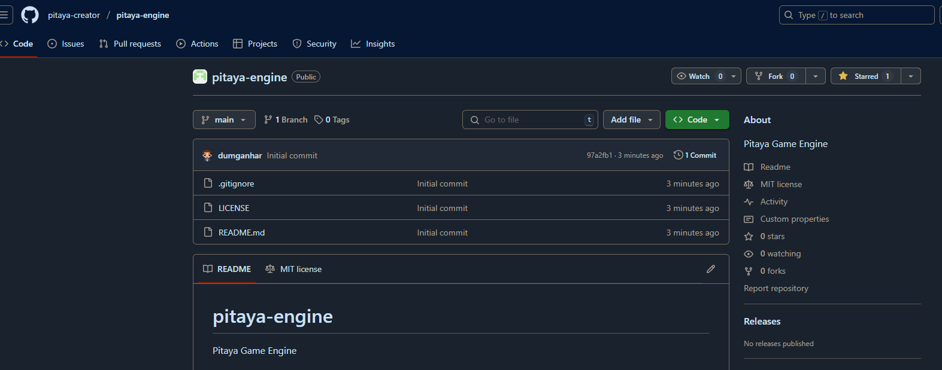Image resolution: width=942 pixels, height=370 pixels.
Task: Expand the fork options dropdown arrow
Action: tap(816, 76)
